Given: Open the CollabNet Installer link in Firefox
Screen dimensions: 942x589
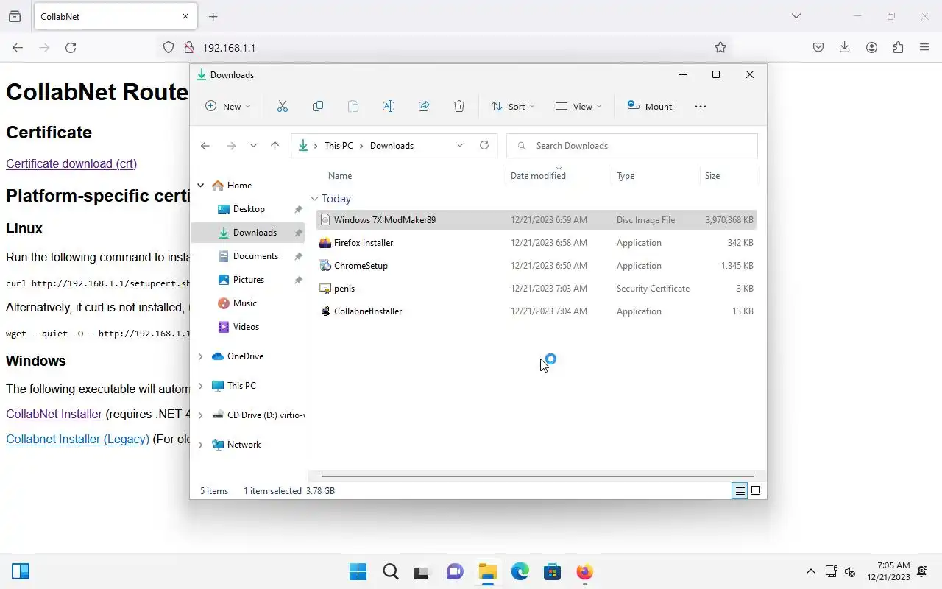Looking at the screenshot, I should 54,414.
